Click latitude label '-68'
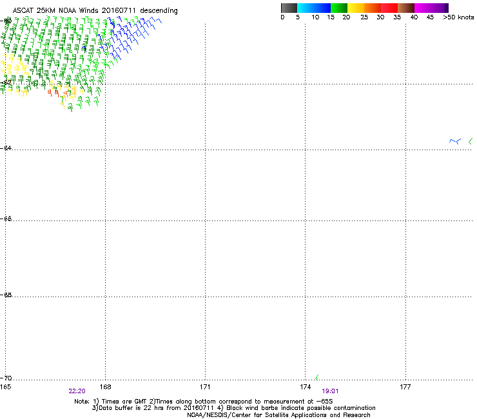Image resolution: width=477 pixels, height=419 pixels. (6, 295)
